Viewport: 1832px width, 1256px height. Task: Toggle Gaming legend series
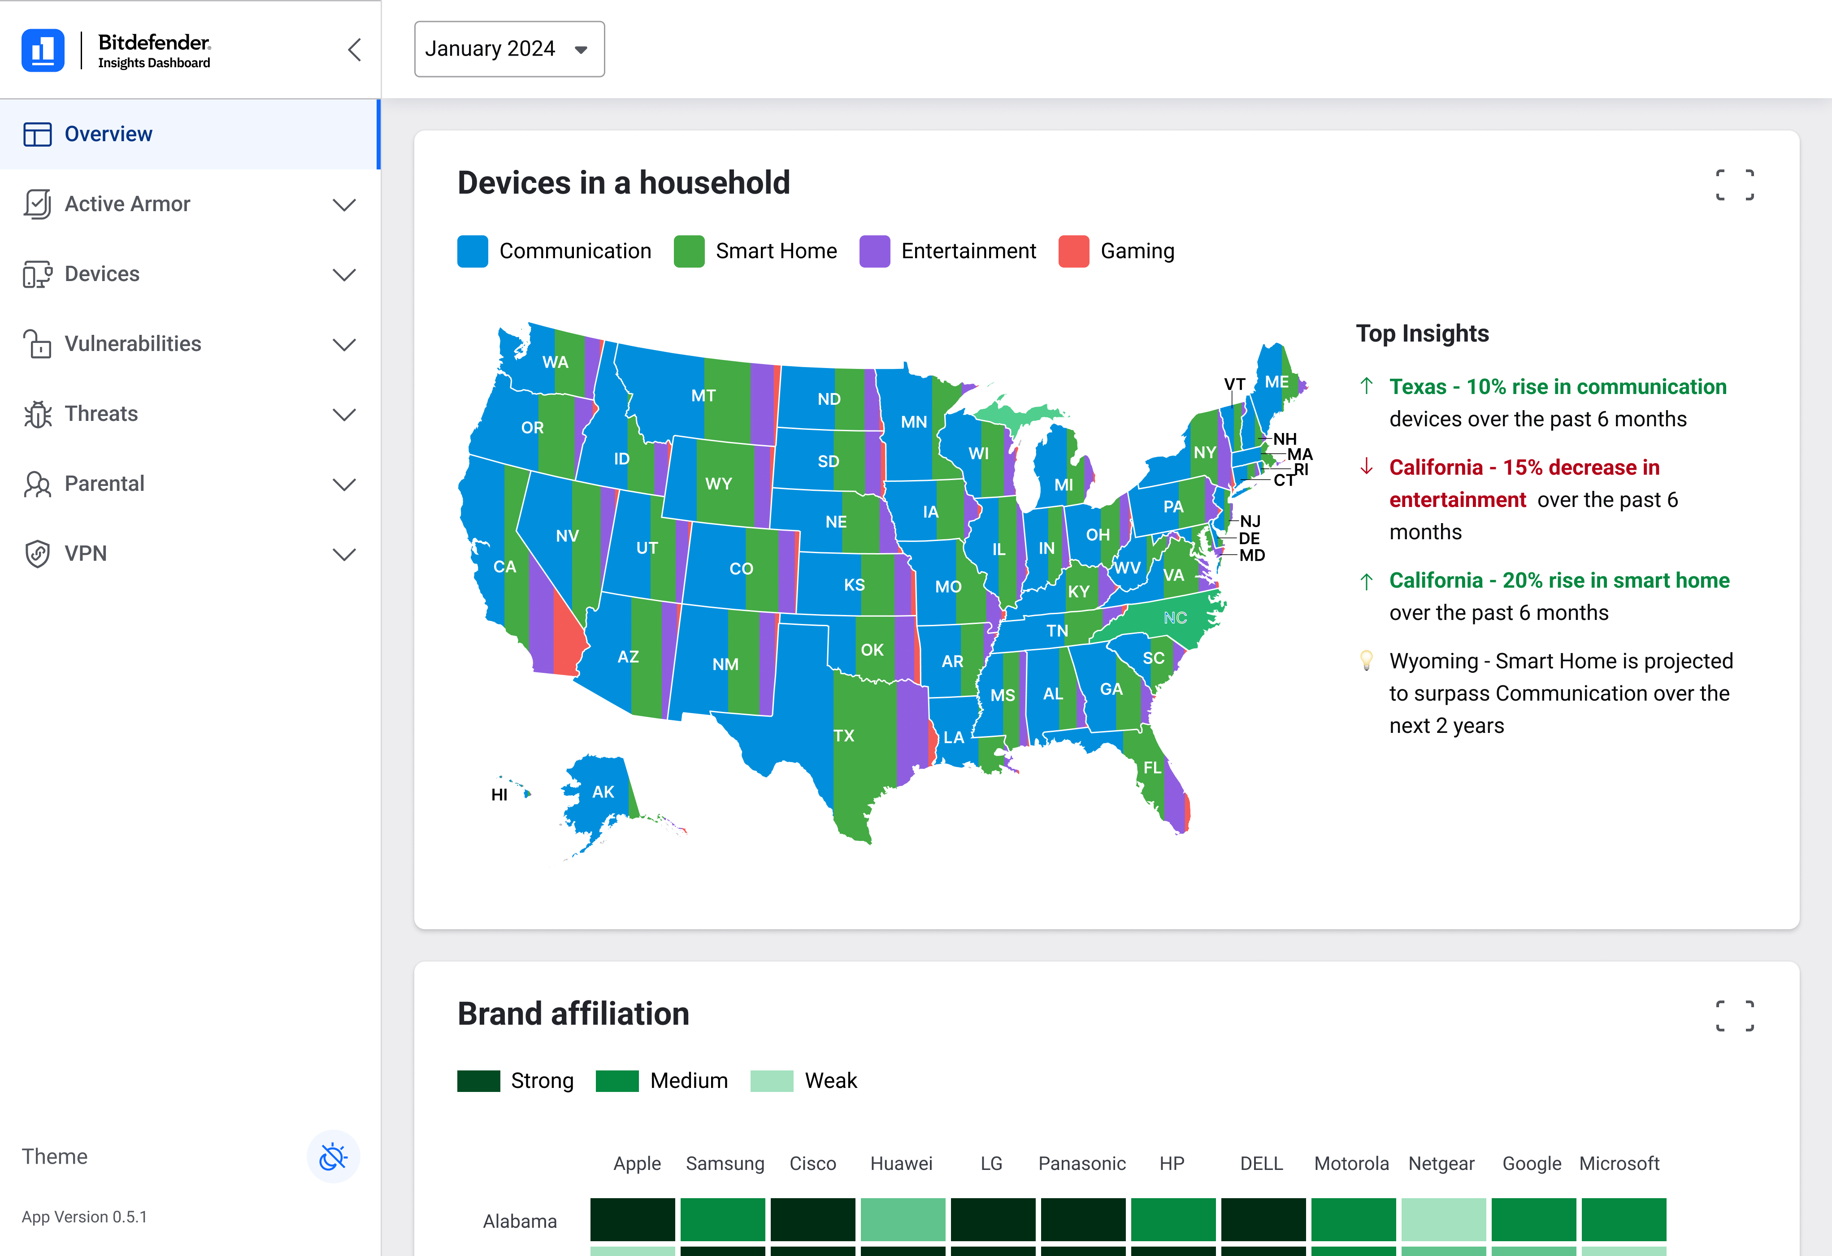pos(1116,251)
